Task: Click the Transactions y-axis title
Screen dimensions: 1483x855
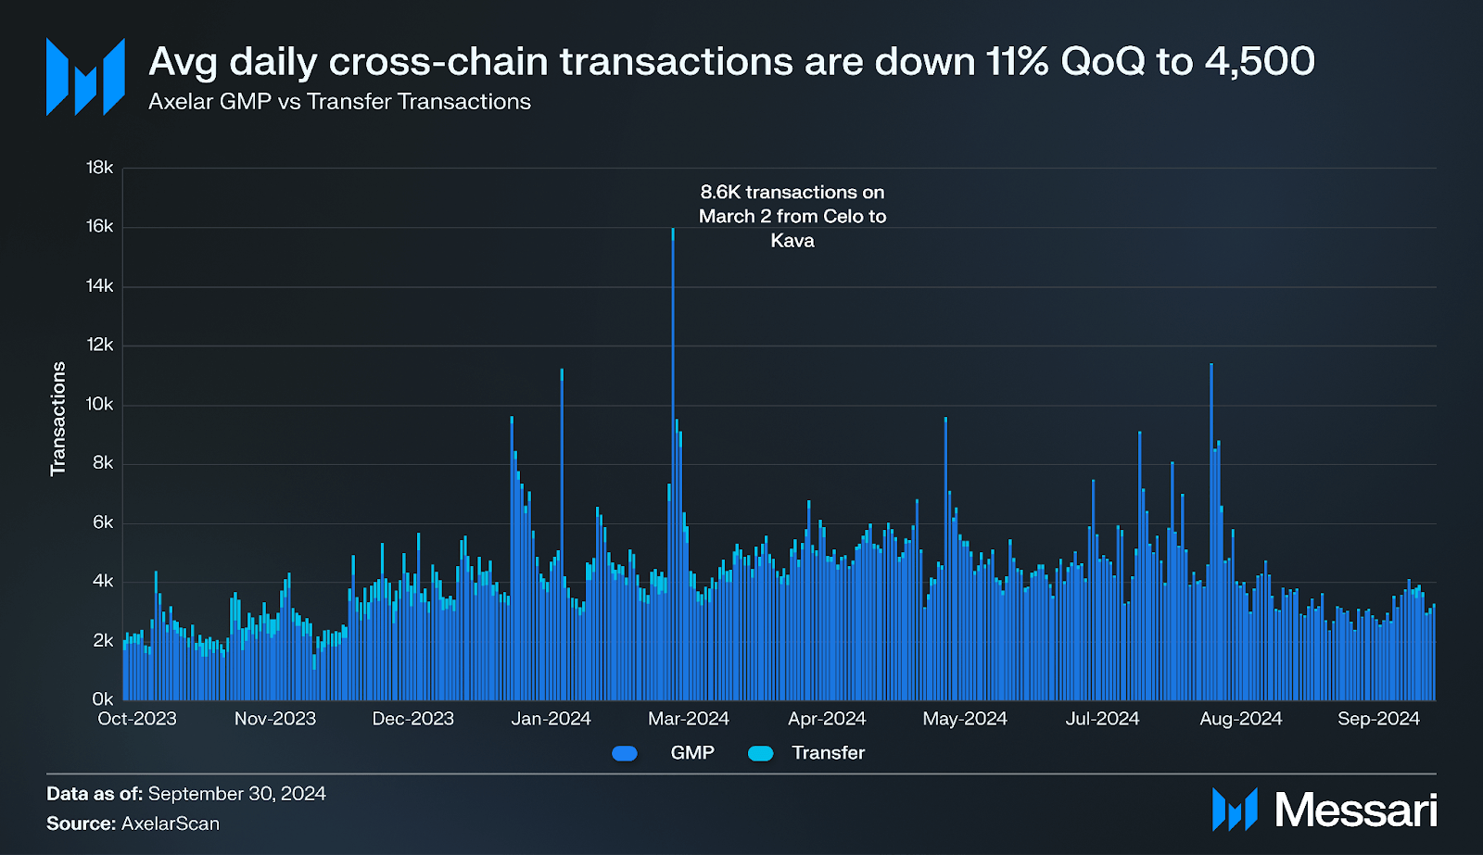Action: [58, 419]
